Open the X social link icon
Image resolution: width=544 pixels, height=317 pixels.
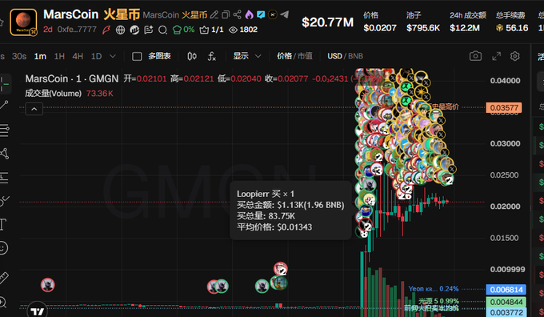[x=273, y=14]
